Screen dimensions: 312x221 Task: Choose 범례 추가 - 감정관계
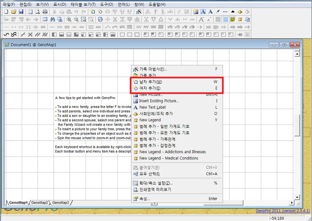(x=177, y=145)
